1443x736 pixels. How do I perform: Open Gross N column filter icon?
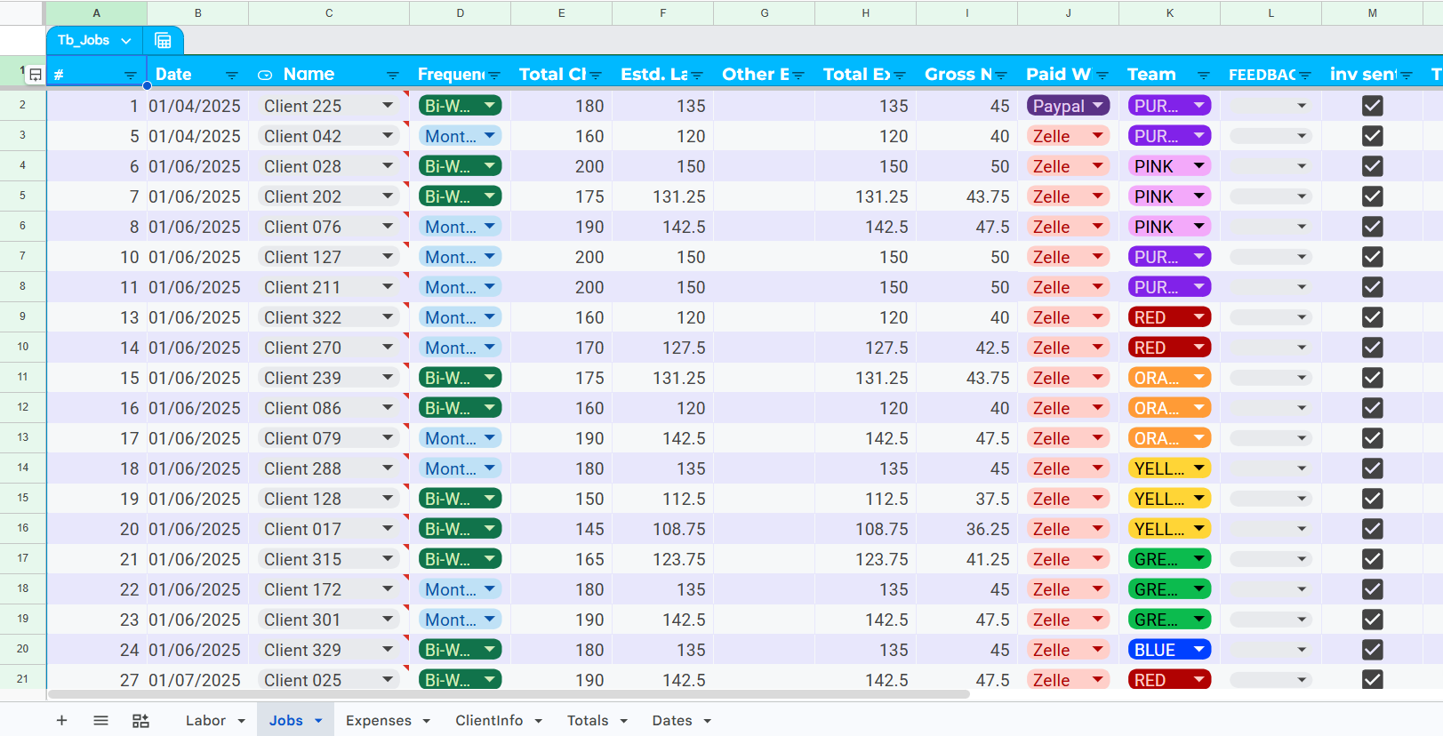[x=1001, y=75]
